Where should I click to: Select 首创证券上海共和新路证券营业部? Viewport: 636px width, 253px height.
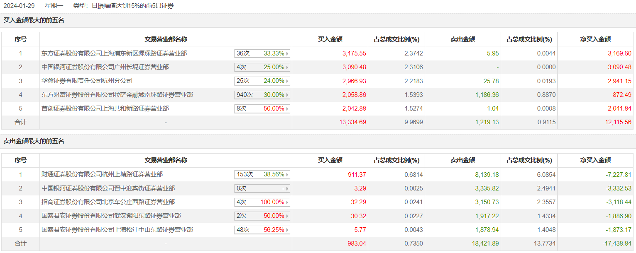coord(105,108)
